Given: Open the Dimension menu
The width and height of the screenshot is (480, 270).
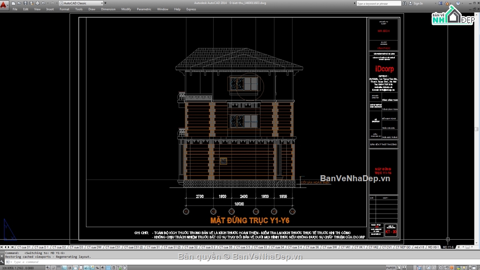Looking at the screenshot, I should pyautogui.click(x=108, y=9).
